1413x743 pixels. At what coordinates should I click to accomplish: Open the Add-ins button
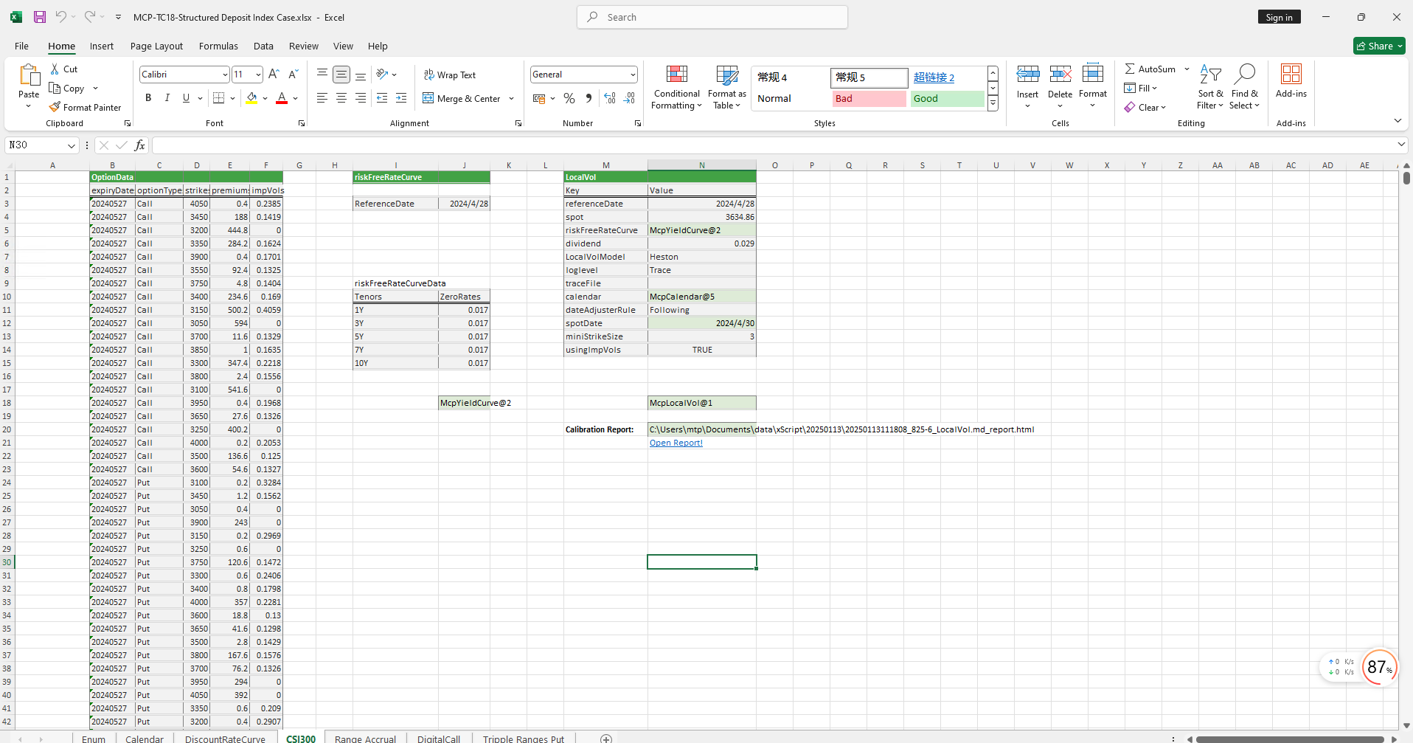pos(1291,81)
